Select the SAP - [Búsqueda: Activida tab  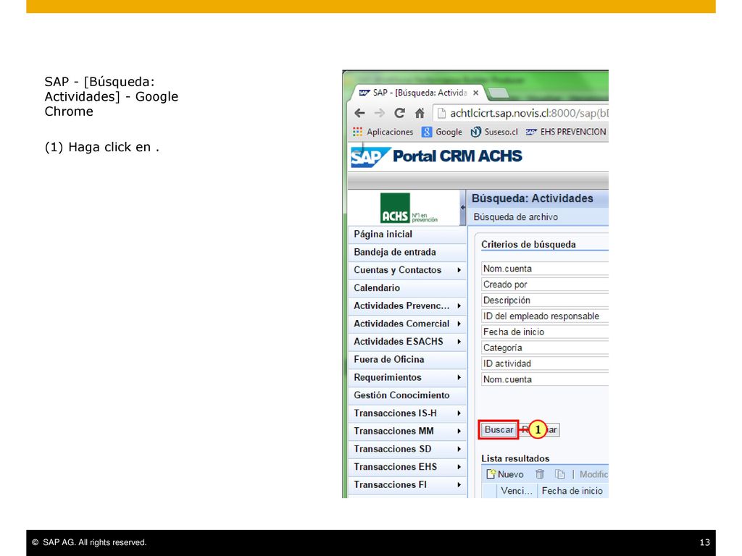tap(420, 93)
